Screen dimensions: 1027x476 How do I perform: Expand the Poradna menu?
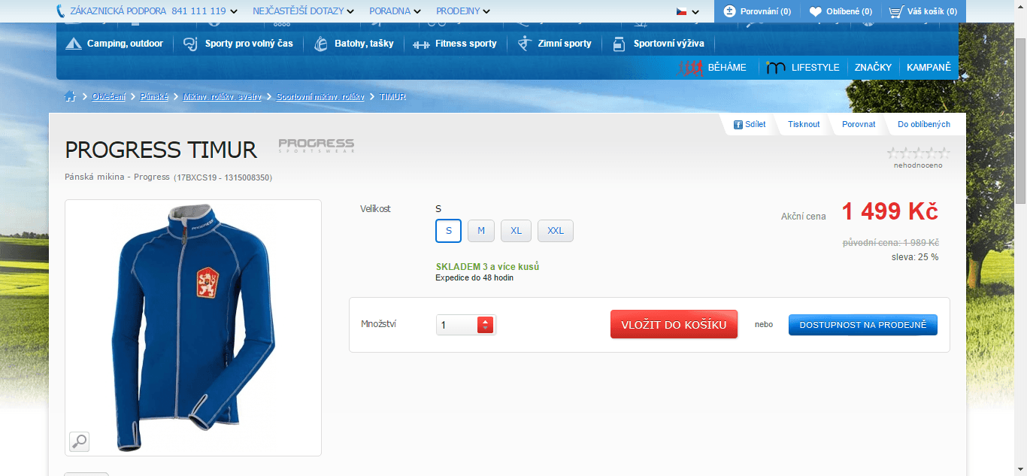[x=395, y=11]
